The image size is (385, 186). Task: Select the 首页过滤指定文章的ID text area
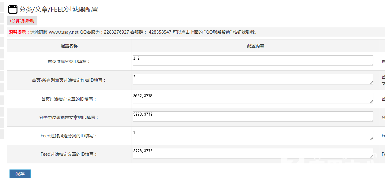point(253,98)
